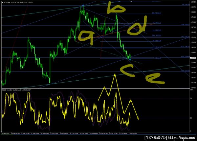Click the 1122.85 price axis label
The width and height of the screenshot is (197, 141).
193,68
